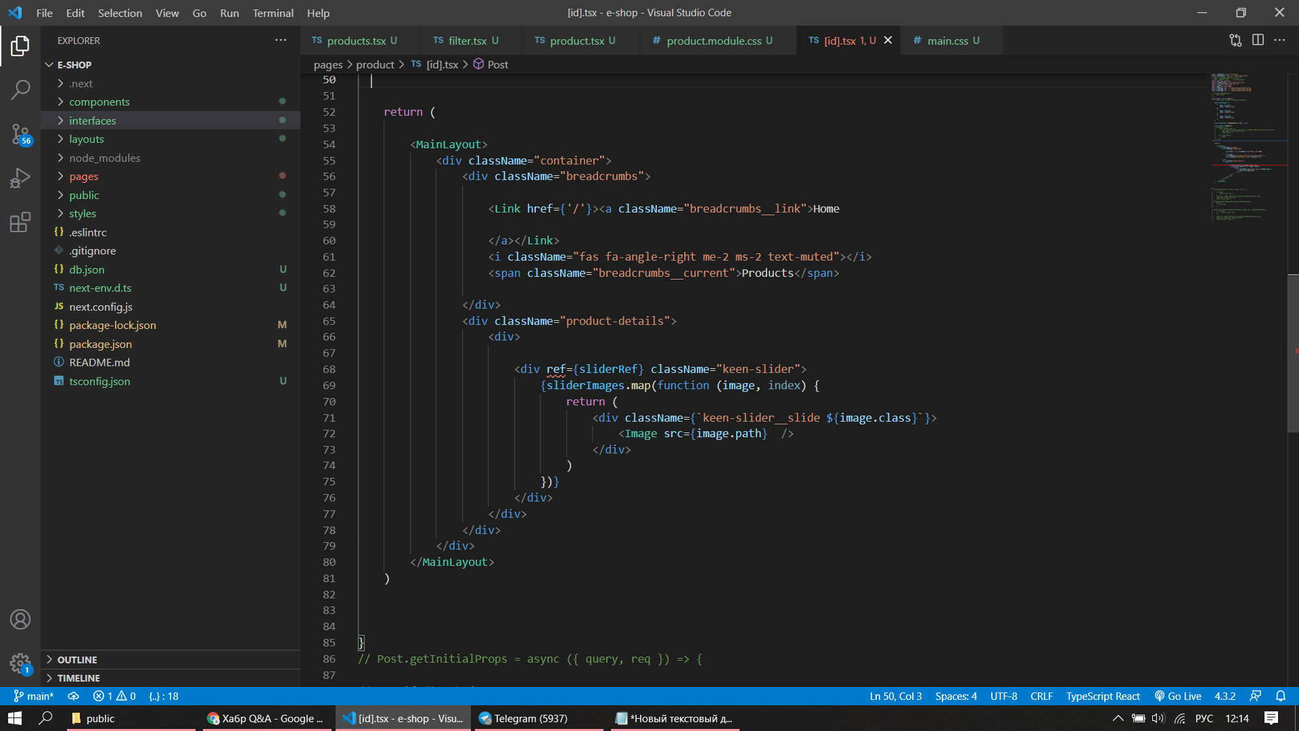This screenshot has height=731, width=1299.
Task: Expand the public folder
Action: point(170,195)
